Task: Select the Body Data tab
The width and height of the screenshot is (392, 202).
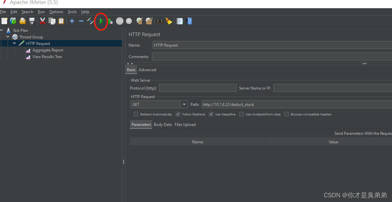Action: pyautogui.click(x=163, y=124)
